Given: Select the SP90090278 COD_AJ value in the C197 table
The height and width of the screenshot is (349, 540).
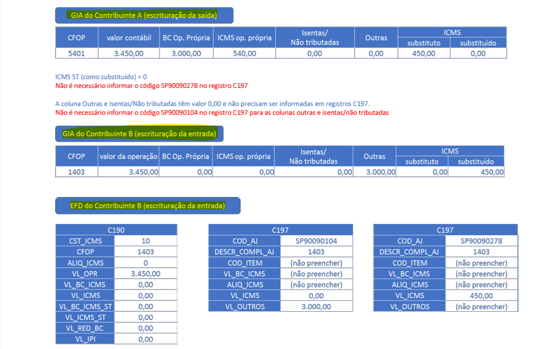Looking at the screenshot, I should click(482, 241).
